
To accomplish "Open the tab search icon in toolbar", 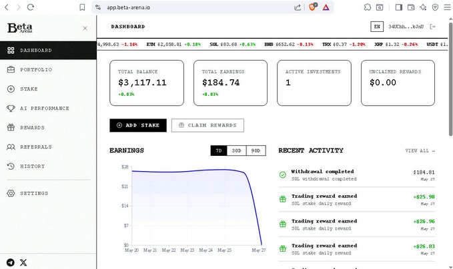I will coord(380,7).
